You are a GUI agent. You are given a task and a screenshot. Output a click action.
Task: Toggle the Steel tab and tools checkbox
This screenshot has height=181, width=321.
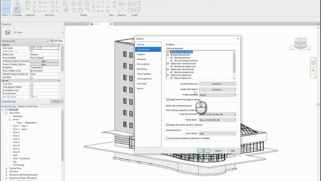coord(172,58)
